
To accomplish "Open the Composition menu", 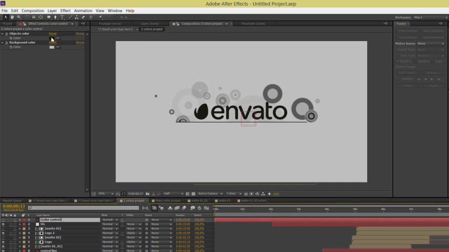I will click(x=33, y=11).
